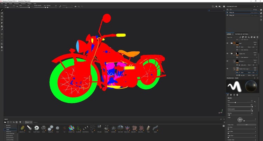The image size is (263, 141).
Task: Select the Clone tool in left toolbar
Action: 2,26
